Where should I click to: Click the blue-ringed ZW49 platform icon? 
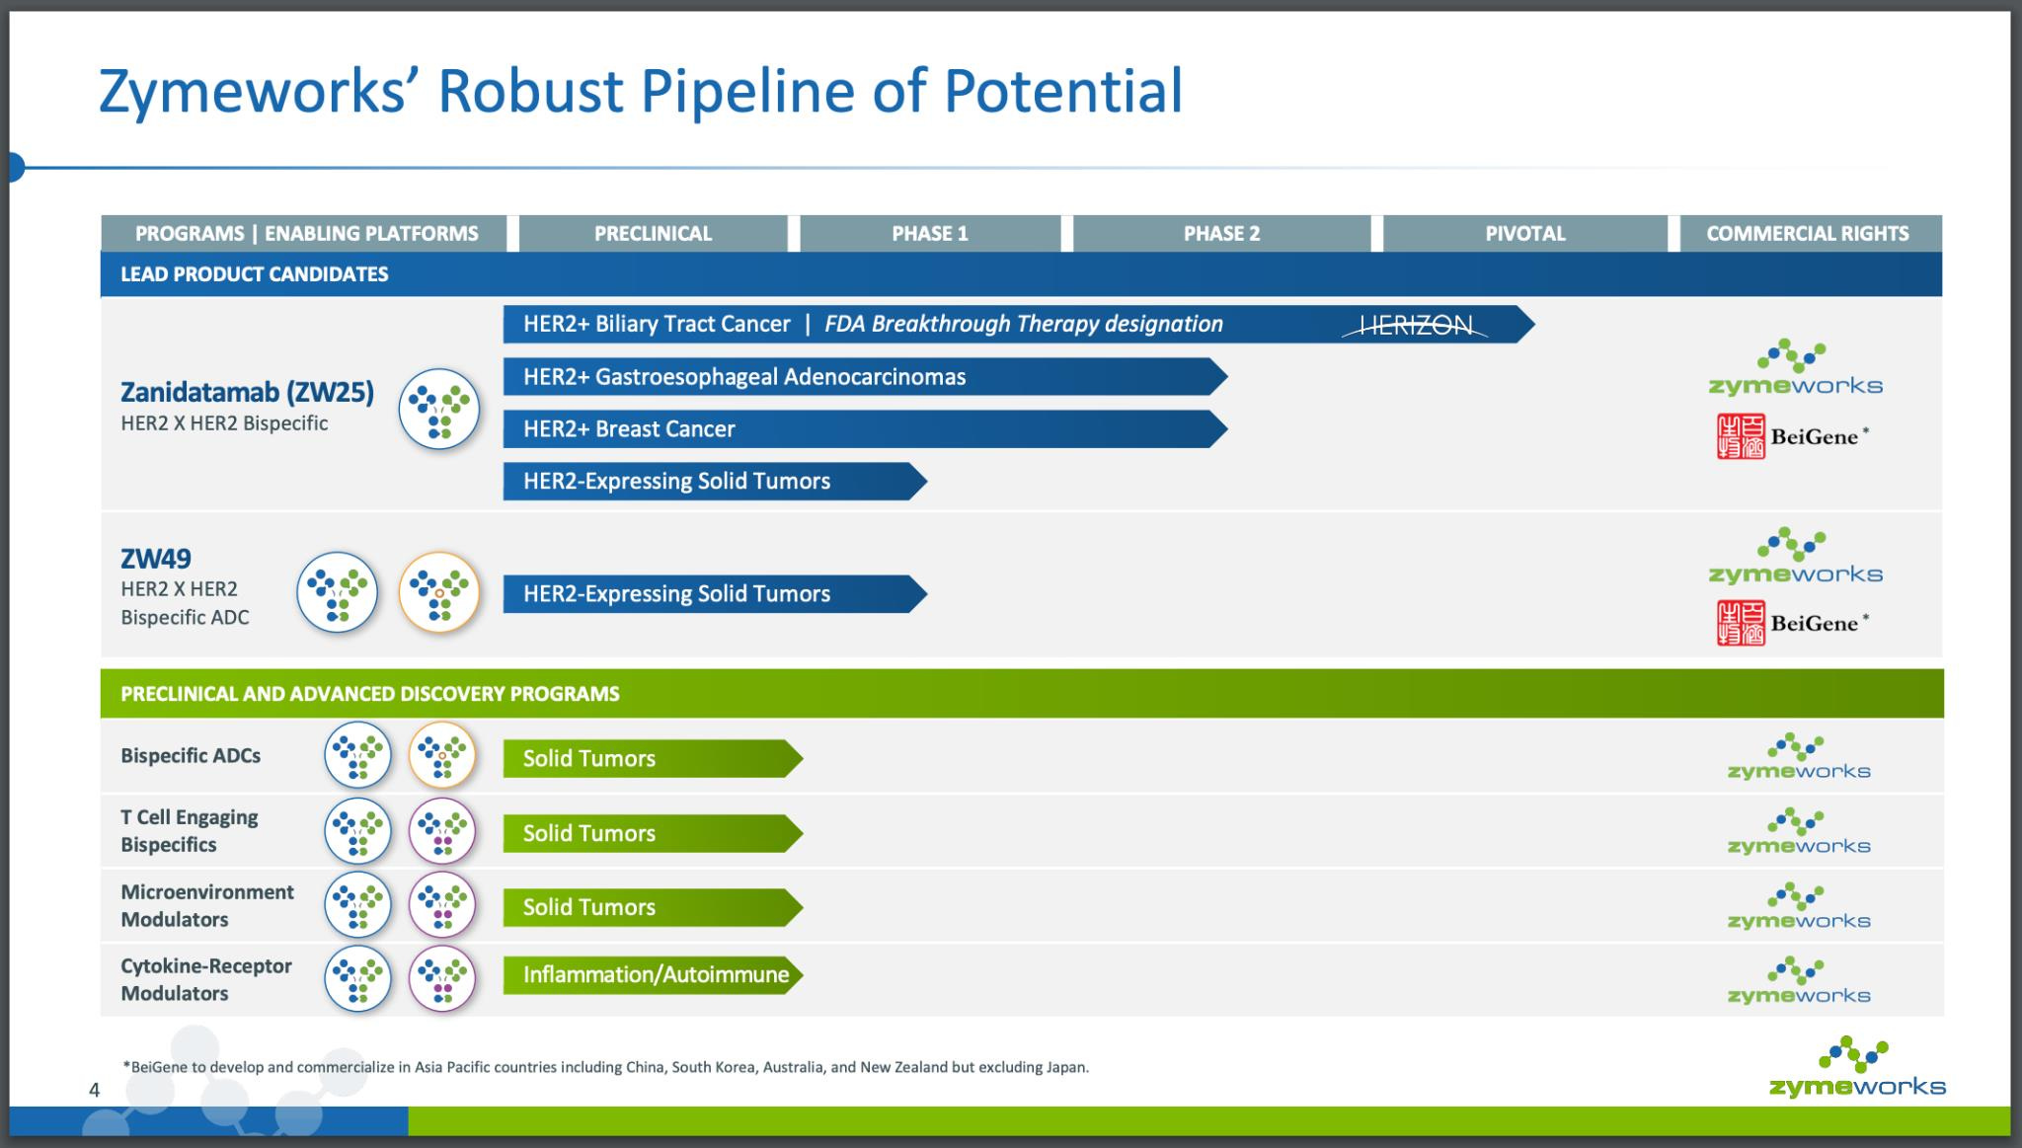click(x=338, y=592)
